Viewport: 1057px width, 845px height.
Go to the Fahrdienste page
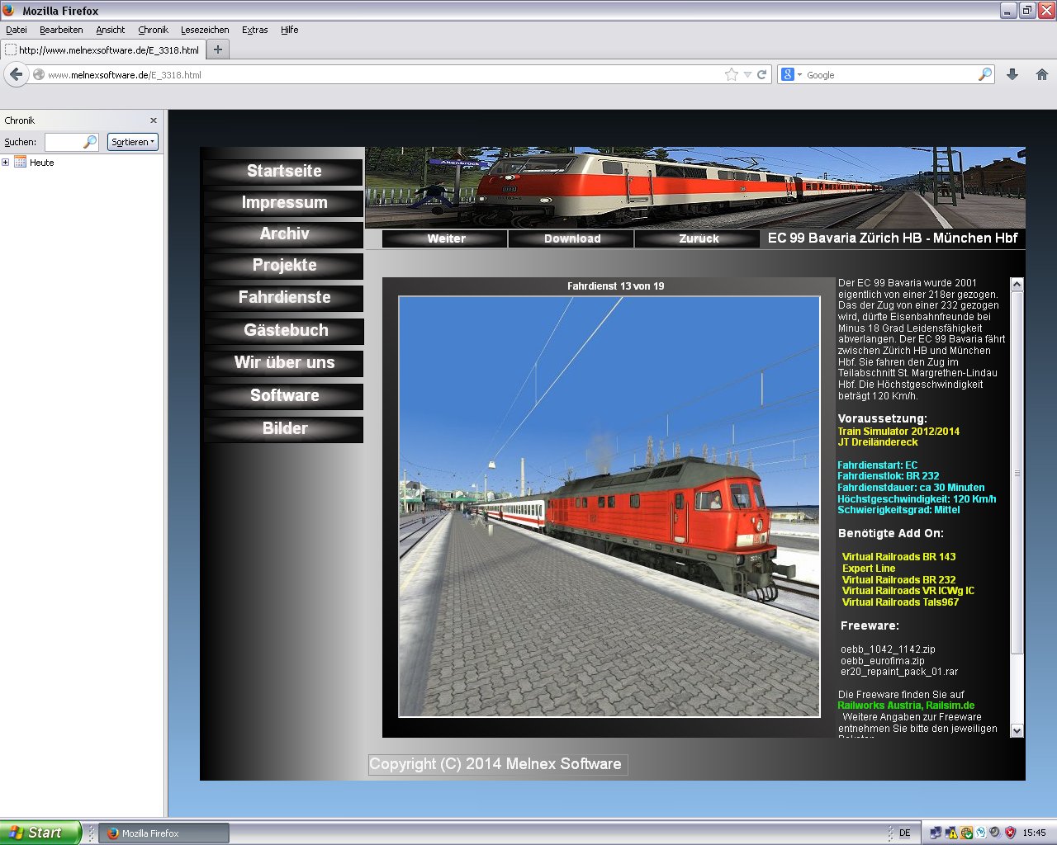click(284, 297)
